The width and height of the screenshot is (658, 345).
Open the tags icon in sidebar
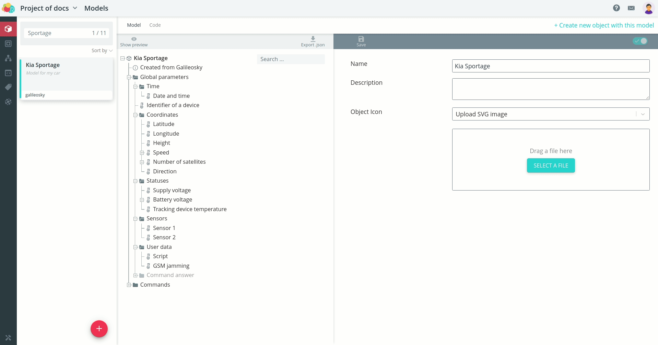click(8, 87)
